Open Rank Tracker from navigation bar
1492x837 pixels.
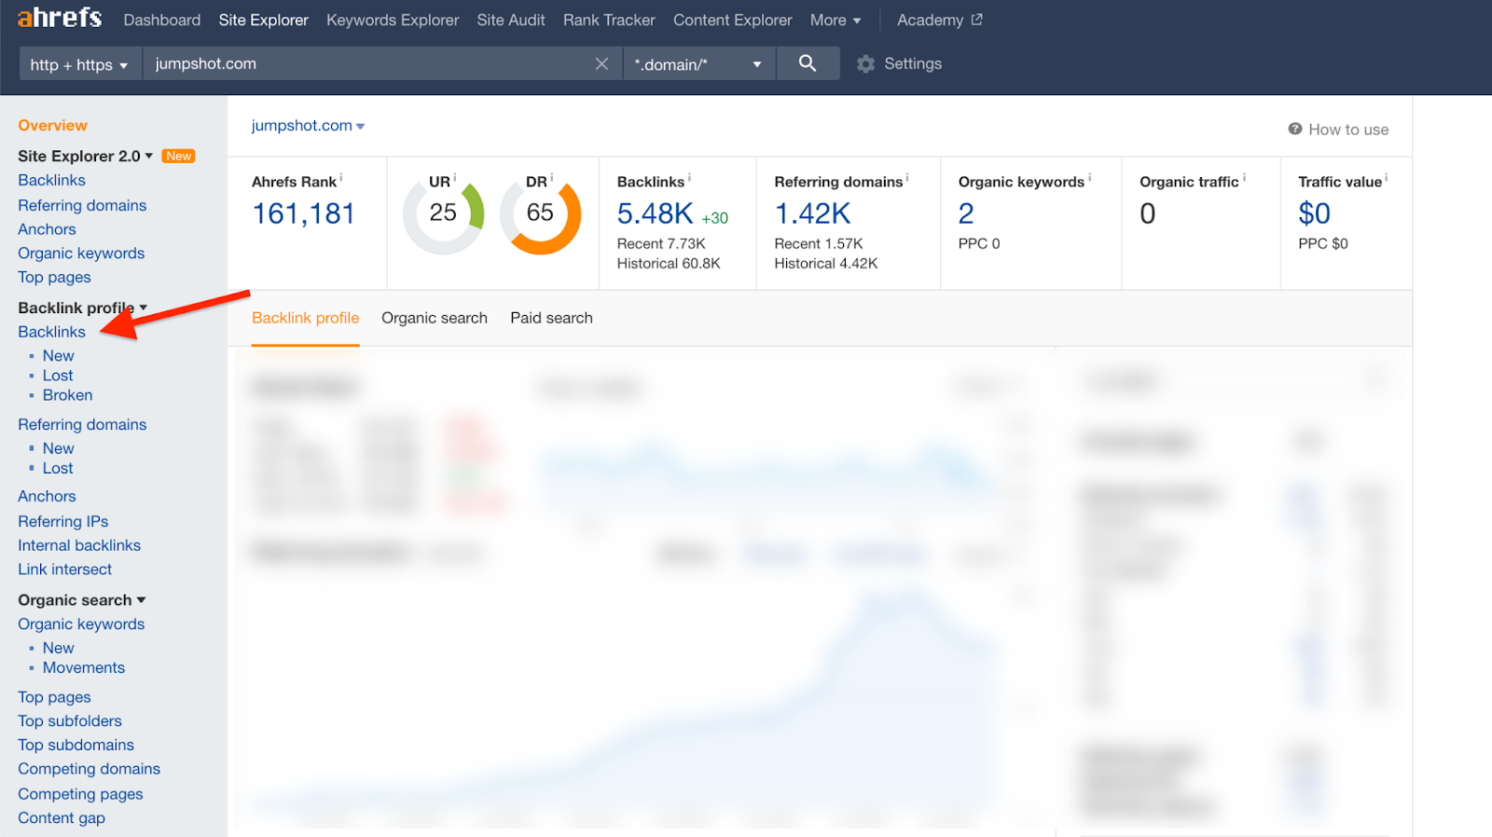[x=609, y=20]
